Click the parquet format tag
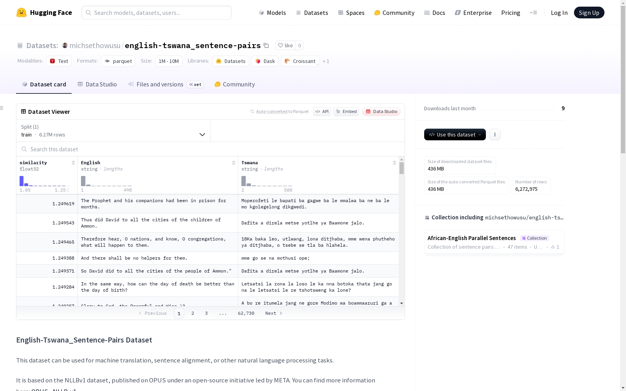Screen dimensions: 626x391 (x=118, y=61)
